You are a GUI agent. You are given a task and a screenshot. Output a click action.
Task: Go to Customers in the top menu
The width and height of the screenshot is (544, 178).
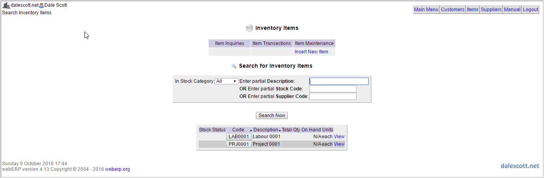pos(452,10)
